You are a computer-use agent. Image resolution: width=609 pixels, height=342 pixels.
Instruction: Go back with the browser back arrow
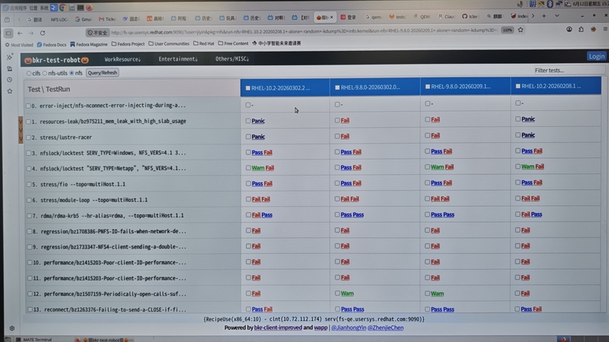(20, 33)
